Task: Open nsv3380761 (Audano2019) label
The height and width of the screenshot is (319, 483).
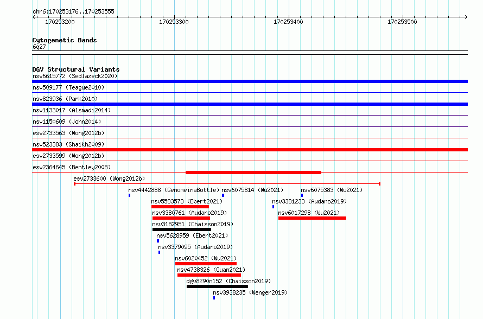Action: tap(189, 213)
